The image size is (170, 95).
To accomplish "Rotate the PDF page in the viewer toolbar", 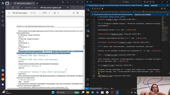I will (58, 13).
